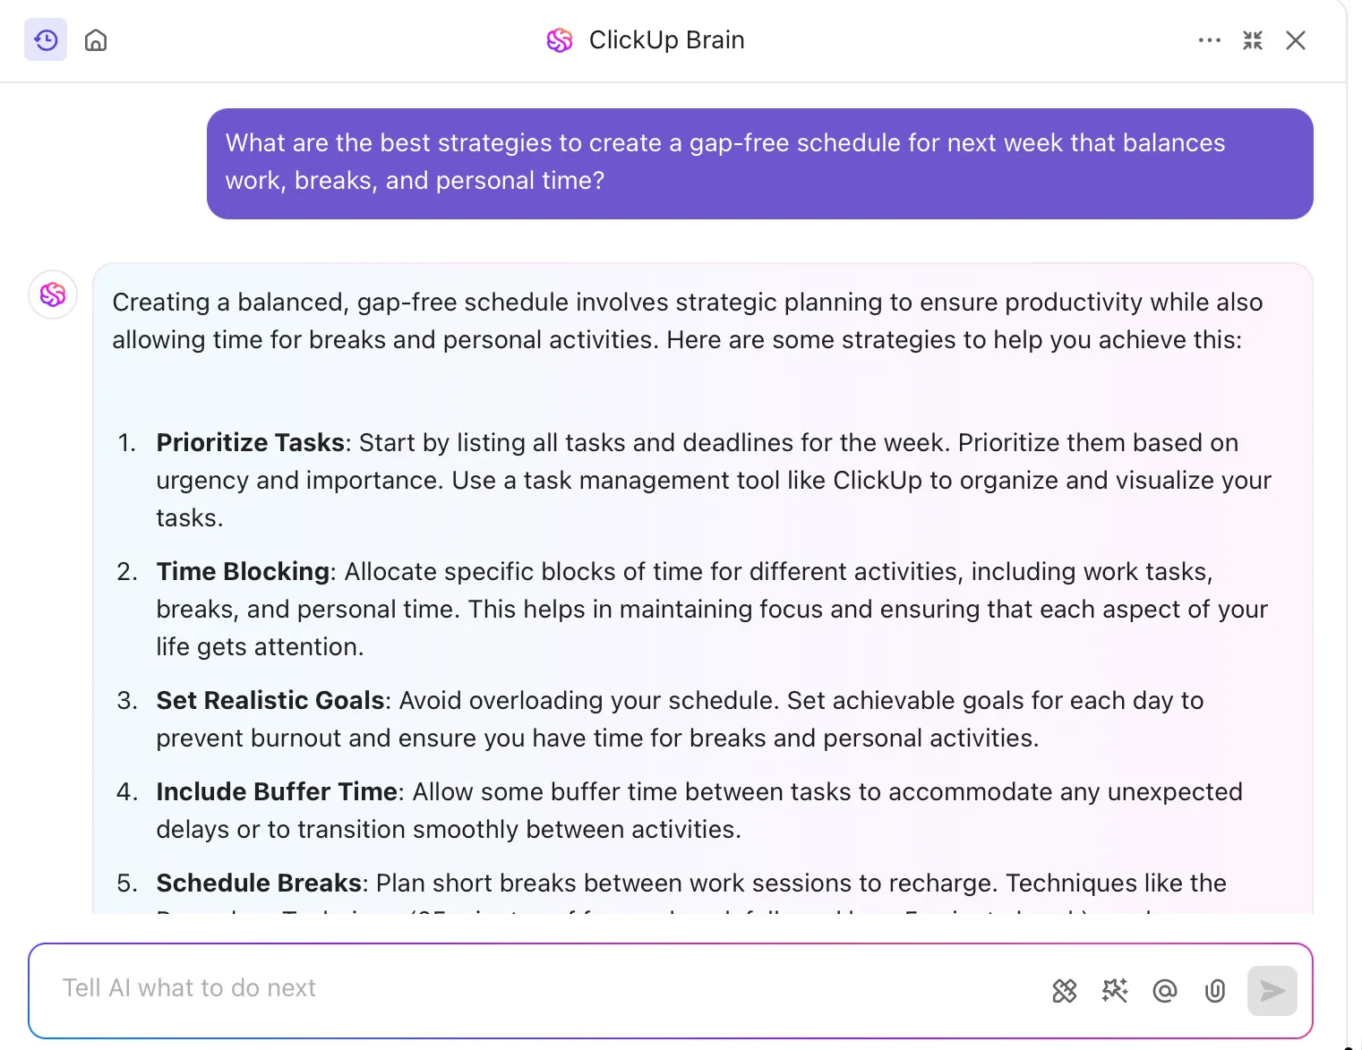
Task: Click the 'Time Blocking' list item heading
Action: click(243, 572)
